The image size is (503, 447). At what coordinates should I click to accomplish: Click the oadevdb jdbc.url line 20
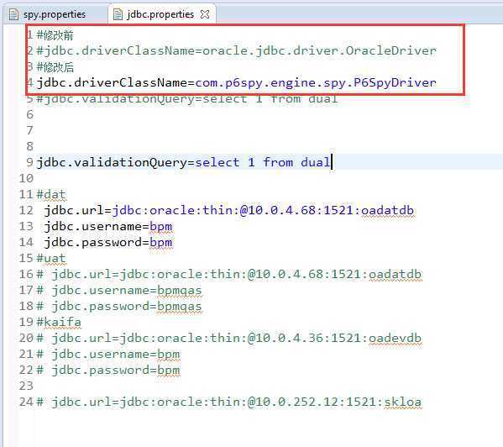(x=229, y=339)
